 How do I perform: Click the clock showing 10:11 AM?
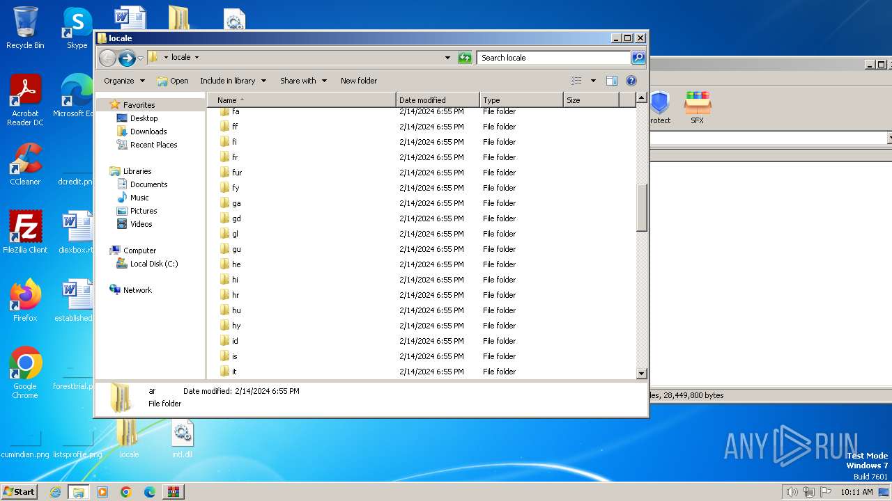pyautogui.click(x=856, y=492)
